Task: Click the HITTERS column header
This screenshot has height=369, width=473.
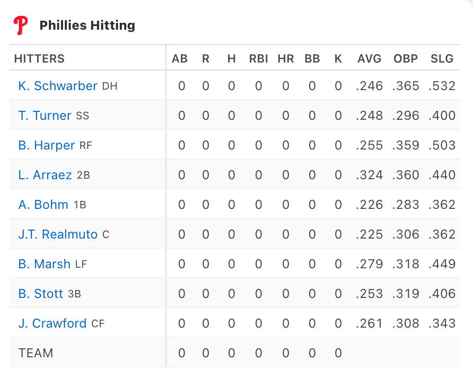Action: point(40,58)
